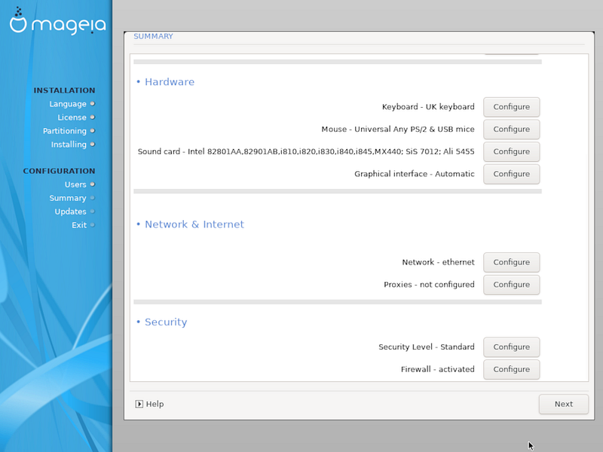Select Summary step in sidebar

[x=68, y=198]
